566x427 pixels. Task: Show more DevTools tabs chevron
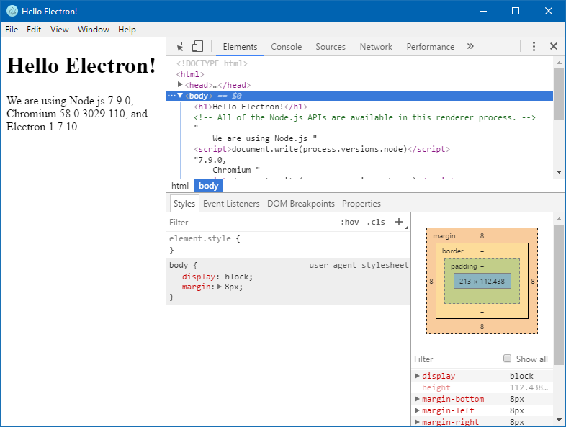tap(470, 46)
